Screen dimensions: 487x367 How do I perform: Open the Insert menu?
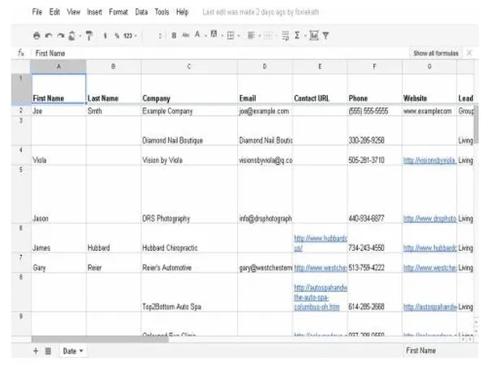pyautogui.click(x=94, y=12)
